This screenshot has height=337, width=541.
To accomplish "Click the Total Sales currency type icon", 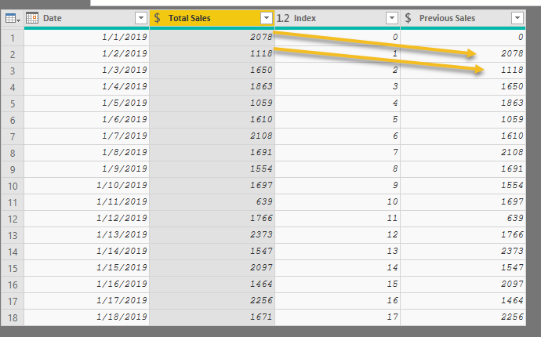I will 157,18.
